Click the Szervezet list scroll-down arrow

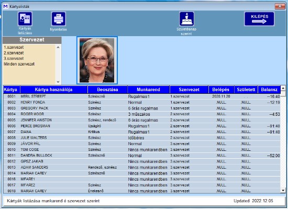pyautogui.click(x=58, y=82)
